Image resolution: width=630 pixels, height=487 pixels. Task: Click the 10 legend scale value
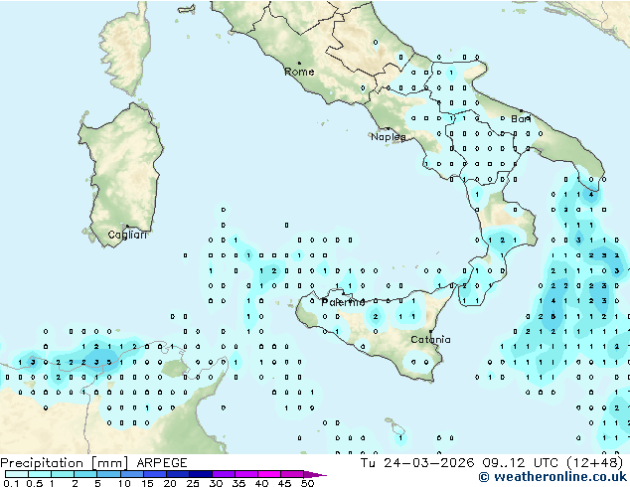coord(124,483)
